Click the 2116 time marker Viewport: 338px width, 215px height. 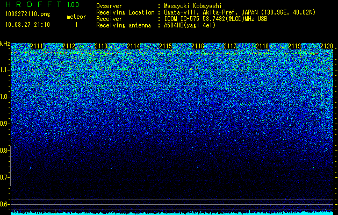pos(198,46)
